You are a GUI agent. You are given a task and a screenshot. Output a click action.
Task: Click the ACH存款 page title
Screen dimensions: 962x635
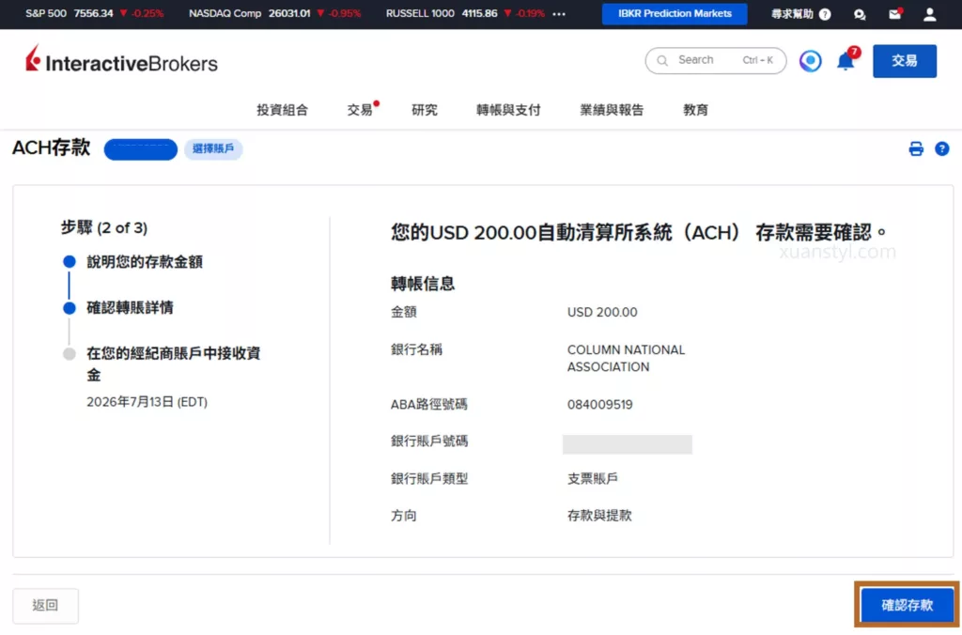[52, 147]
